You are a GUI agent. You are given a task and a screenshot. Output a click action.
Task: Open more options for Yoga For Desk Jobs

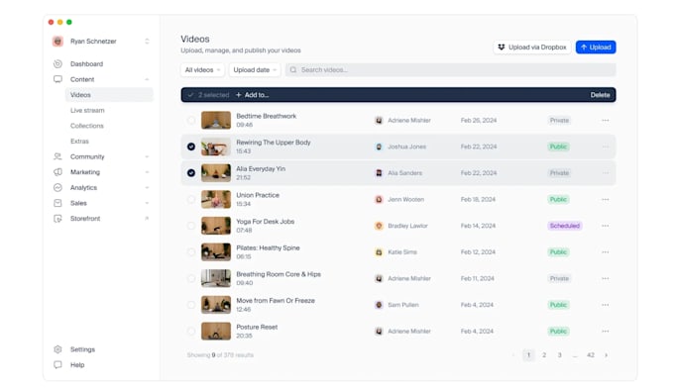(606, 226)
